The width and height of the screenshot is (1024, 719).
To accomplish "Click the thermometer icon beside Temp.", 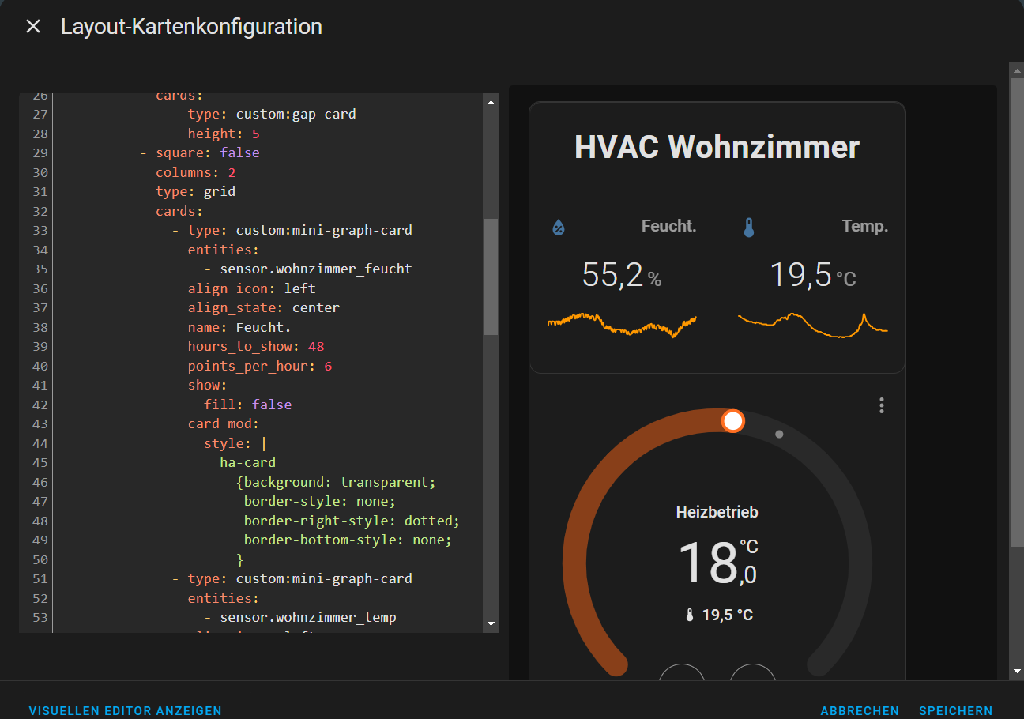I will pos(749,228).
